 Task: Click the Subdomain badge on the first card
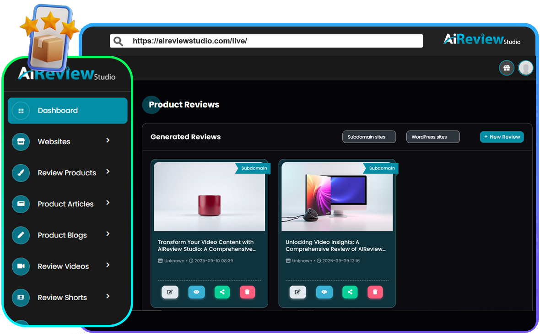click(x=254, y=168)
